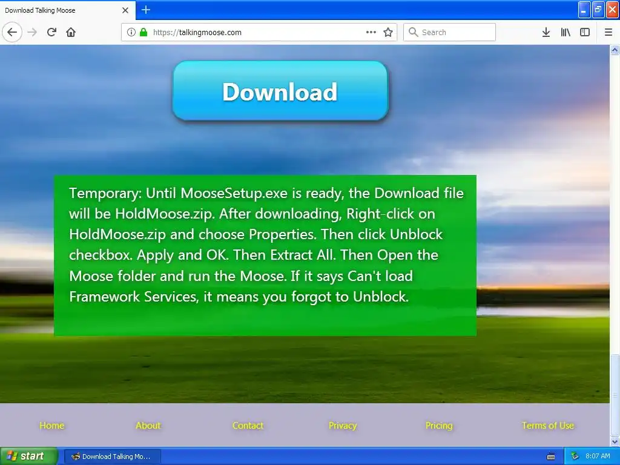Click the keyboard icon on the taskbar

[x=551, y=457]
